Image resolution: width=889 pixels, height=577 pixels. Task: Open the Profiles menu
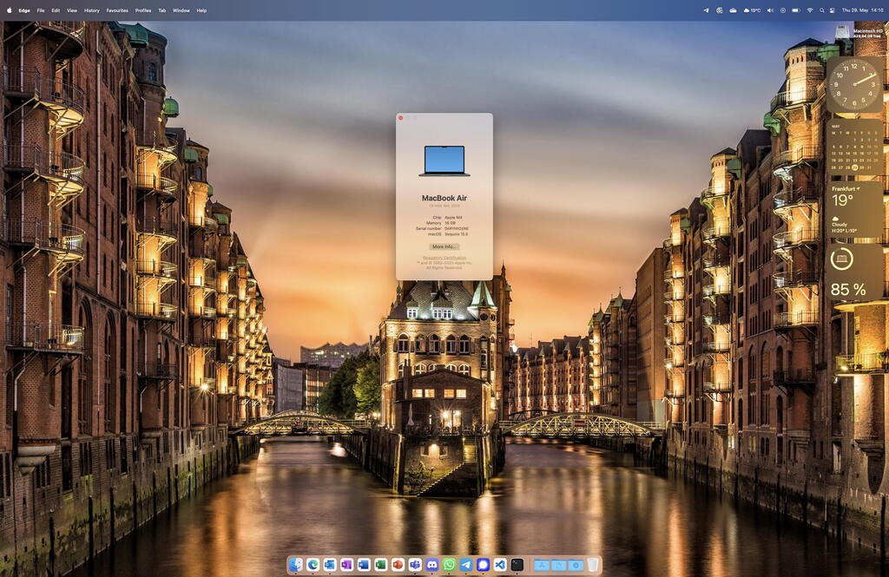(143, 10)
